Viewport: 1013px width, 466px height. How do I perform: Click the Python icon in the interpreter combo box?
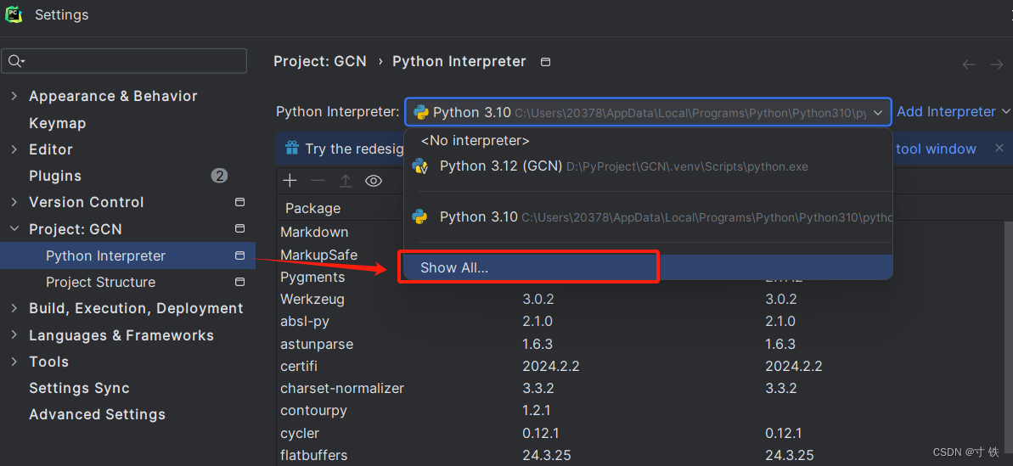coord(421,112)
